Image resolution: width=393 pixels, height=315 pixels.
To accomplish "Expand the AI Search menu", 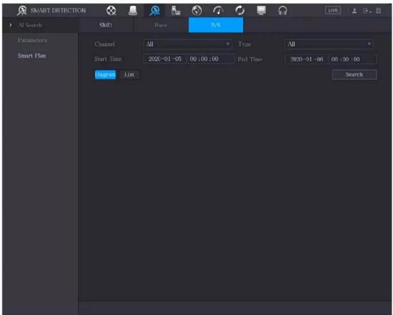I will (x=30, y=25).
